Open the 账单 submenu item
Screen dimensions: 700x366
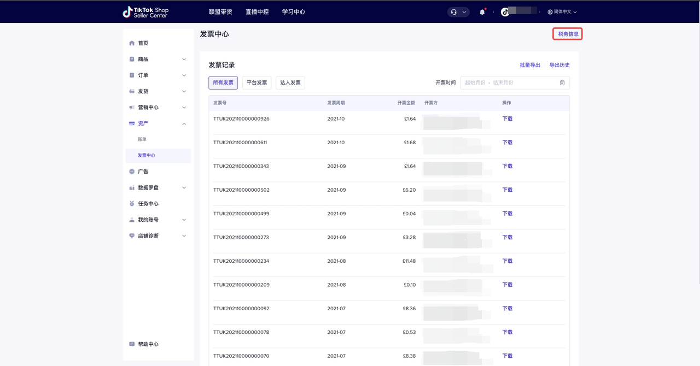tap(142, 139)
